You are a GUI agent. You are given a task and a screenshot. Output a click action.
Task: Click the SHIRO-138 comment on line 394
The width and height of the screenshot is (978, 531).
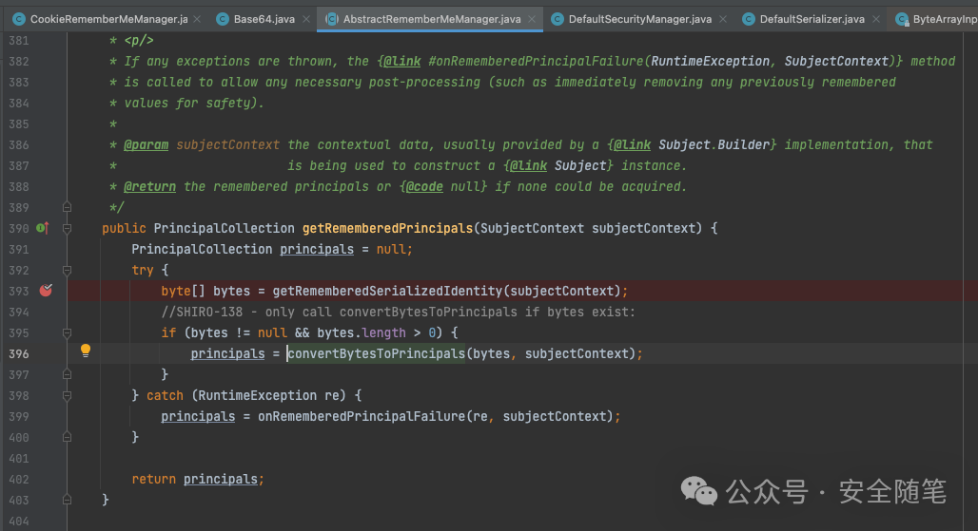[398, 312]
